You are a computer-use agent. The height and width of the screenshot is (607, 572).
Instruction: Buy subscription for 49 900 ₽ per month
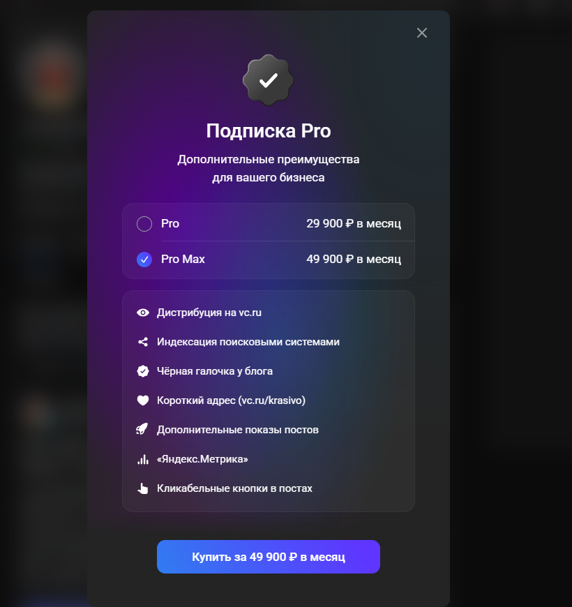click(x=268, y=557)
